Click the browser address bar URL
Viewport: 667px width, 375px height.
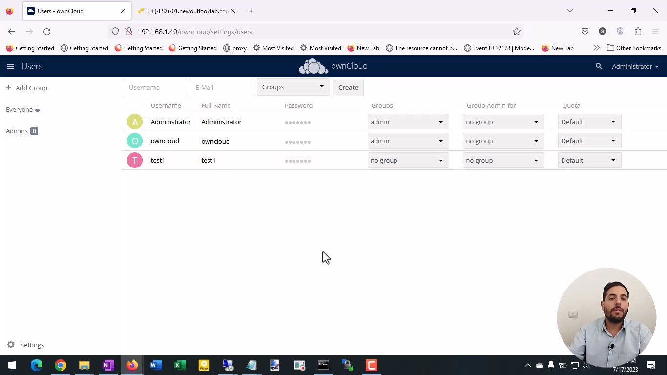(195, 32)
